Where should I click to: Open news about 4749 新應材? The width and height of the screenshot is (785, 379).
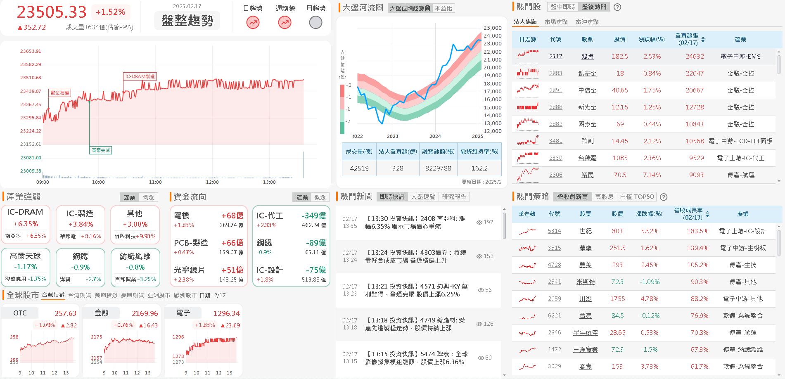(415, 324)
